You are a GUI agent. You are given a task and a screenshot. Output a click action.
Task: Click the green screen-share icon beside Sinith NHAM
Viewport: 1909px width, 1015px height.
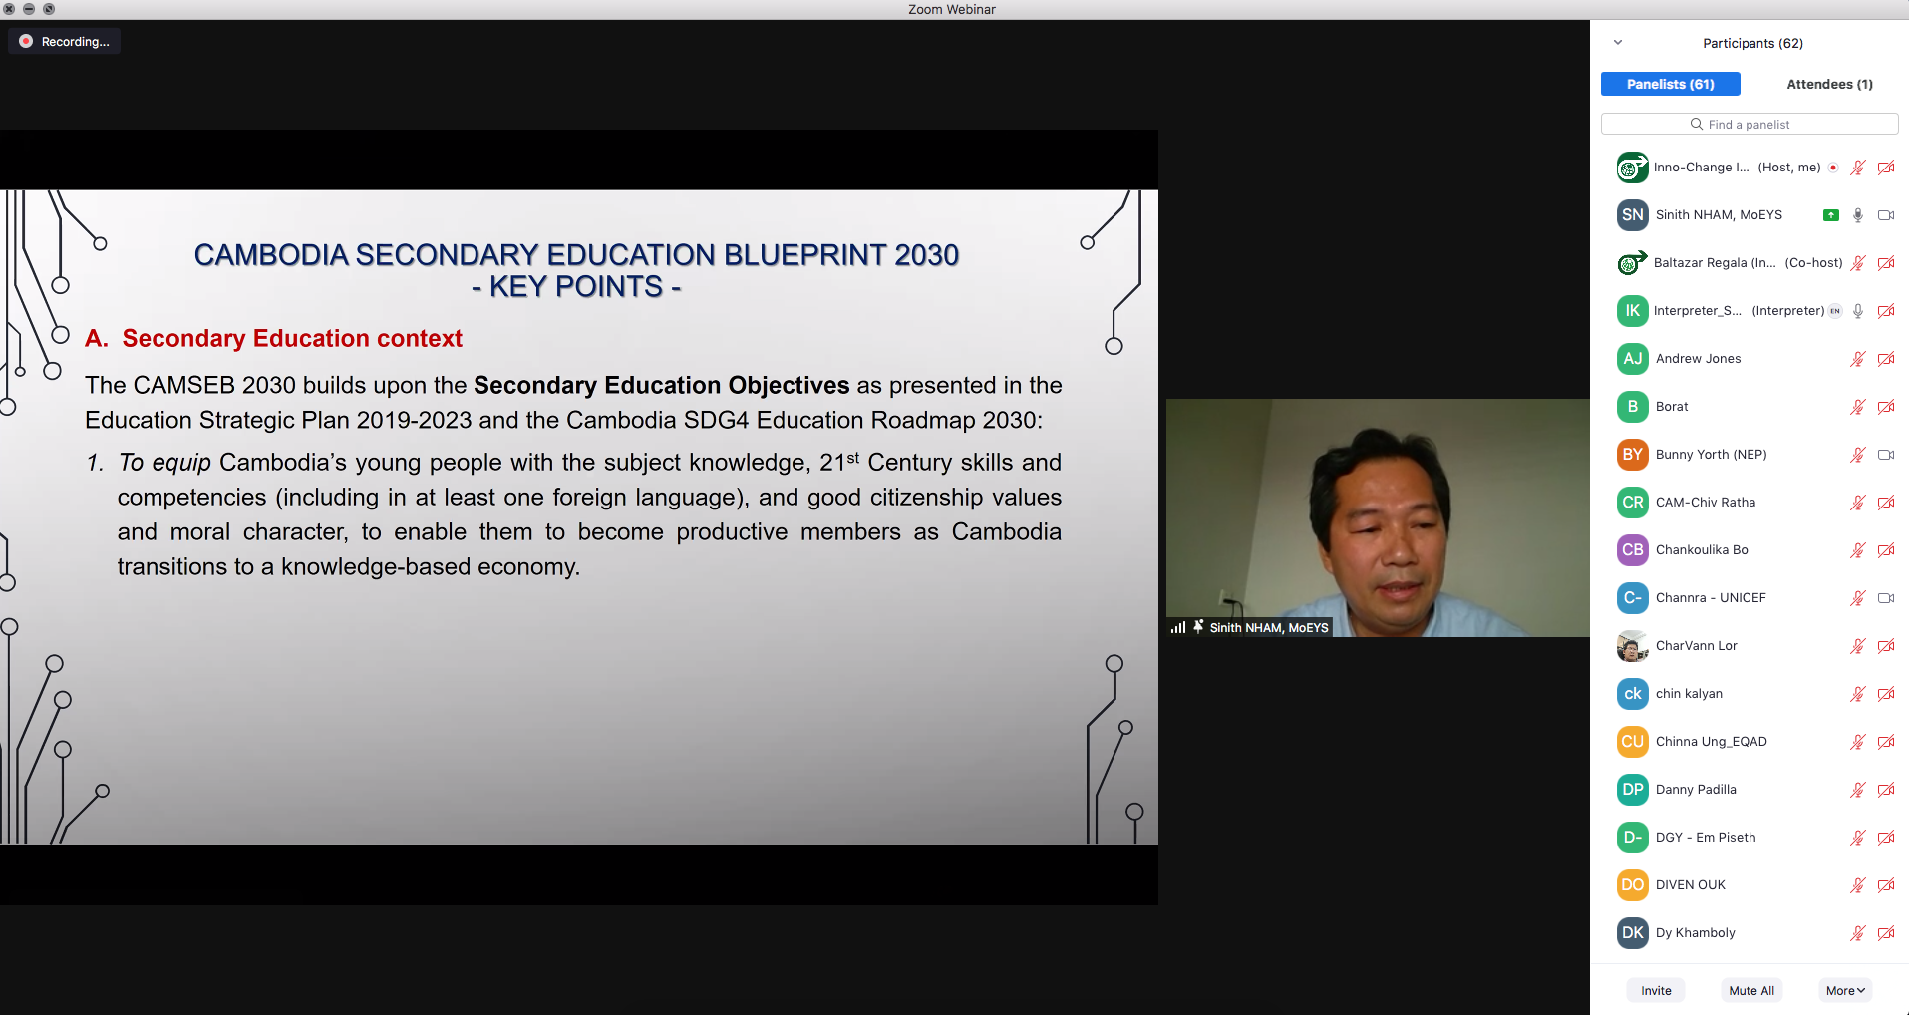pyautogui.click(x=1830, y=215)
